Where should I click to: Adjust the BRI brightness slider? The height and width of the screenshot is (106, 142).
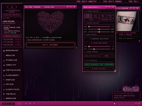(x=99, y=32)
